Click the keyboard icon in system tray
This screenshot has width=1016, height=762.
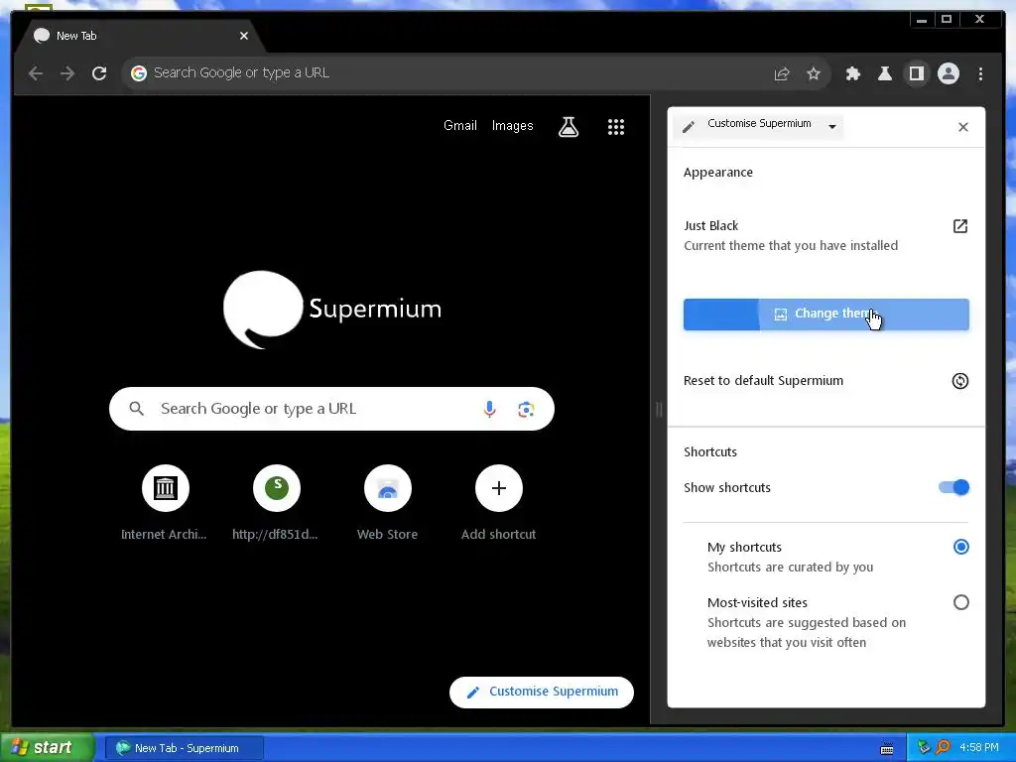887,748
